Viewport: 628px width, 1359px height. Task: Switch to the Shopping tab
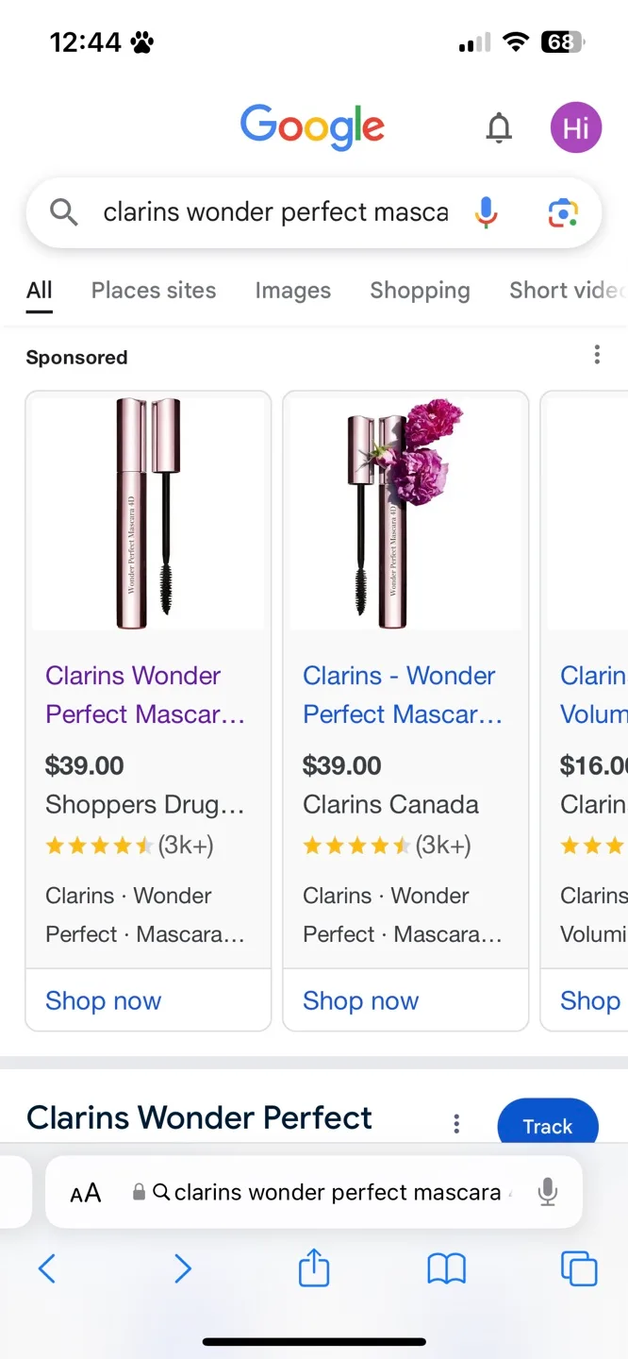click(x=420, y=291)
